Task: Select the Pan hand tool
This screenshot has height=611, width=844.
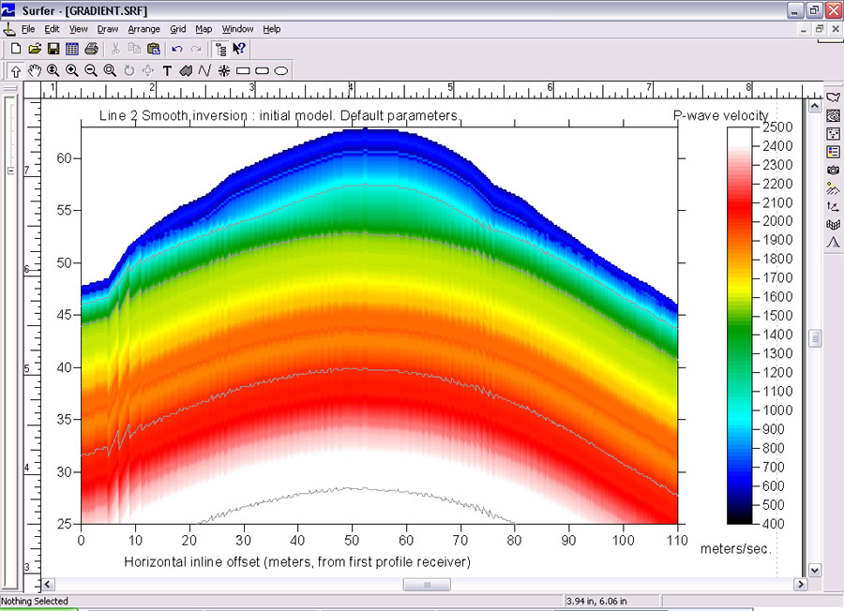Action: (35, 70)
